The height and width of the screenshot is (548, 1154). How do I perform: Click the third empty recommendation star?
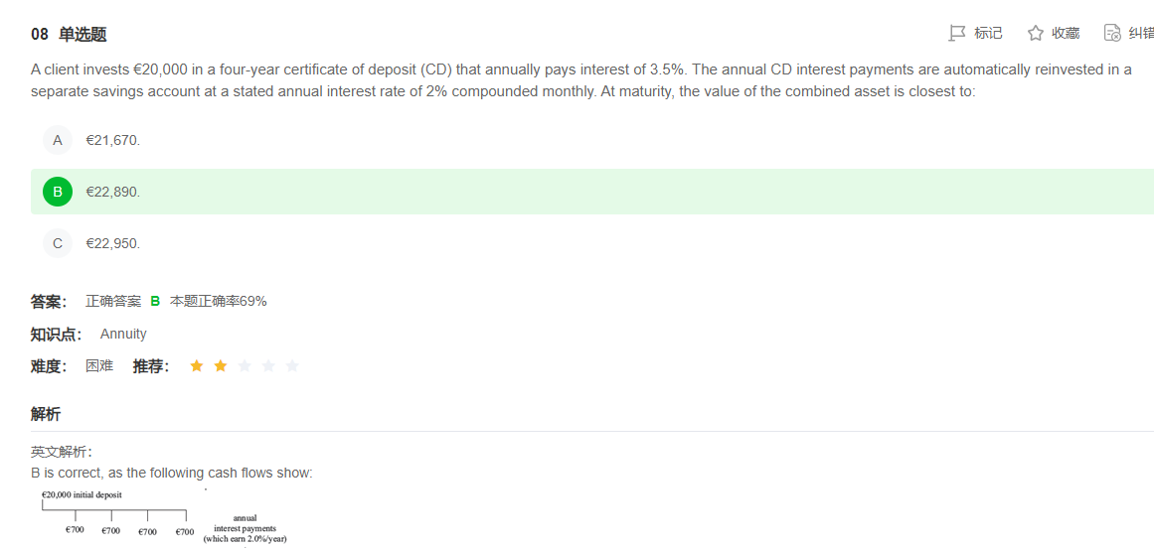pos(245,365)
